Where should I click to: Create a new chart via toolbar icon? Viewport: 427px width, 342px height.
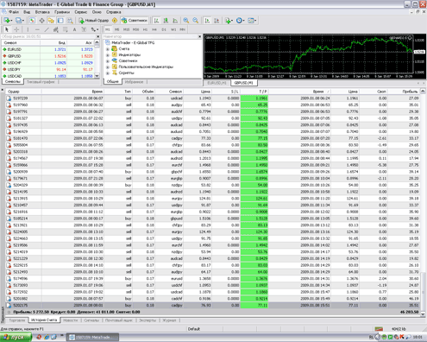pos(7,21)
